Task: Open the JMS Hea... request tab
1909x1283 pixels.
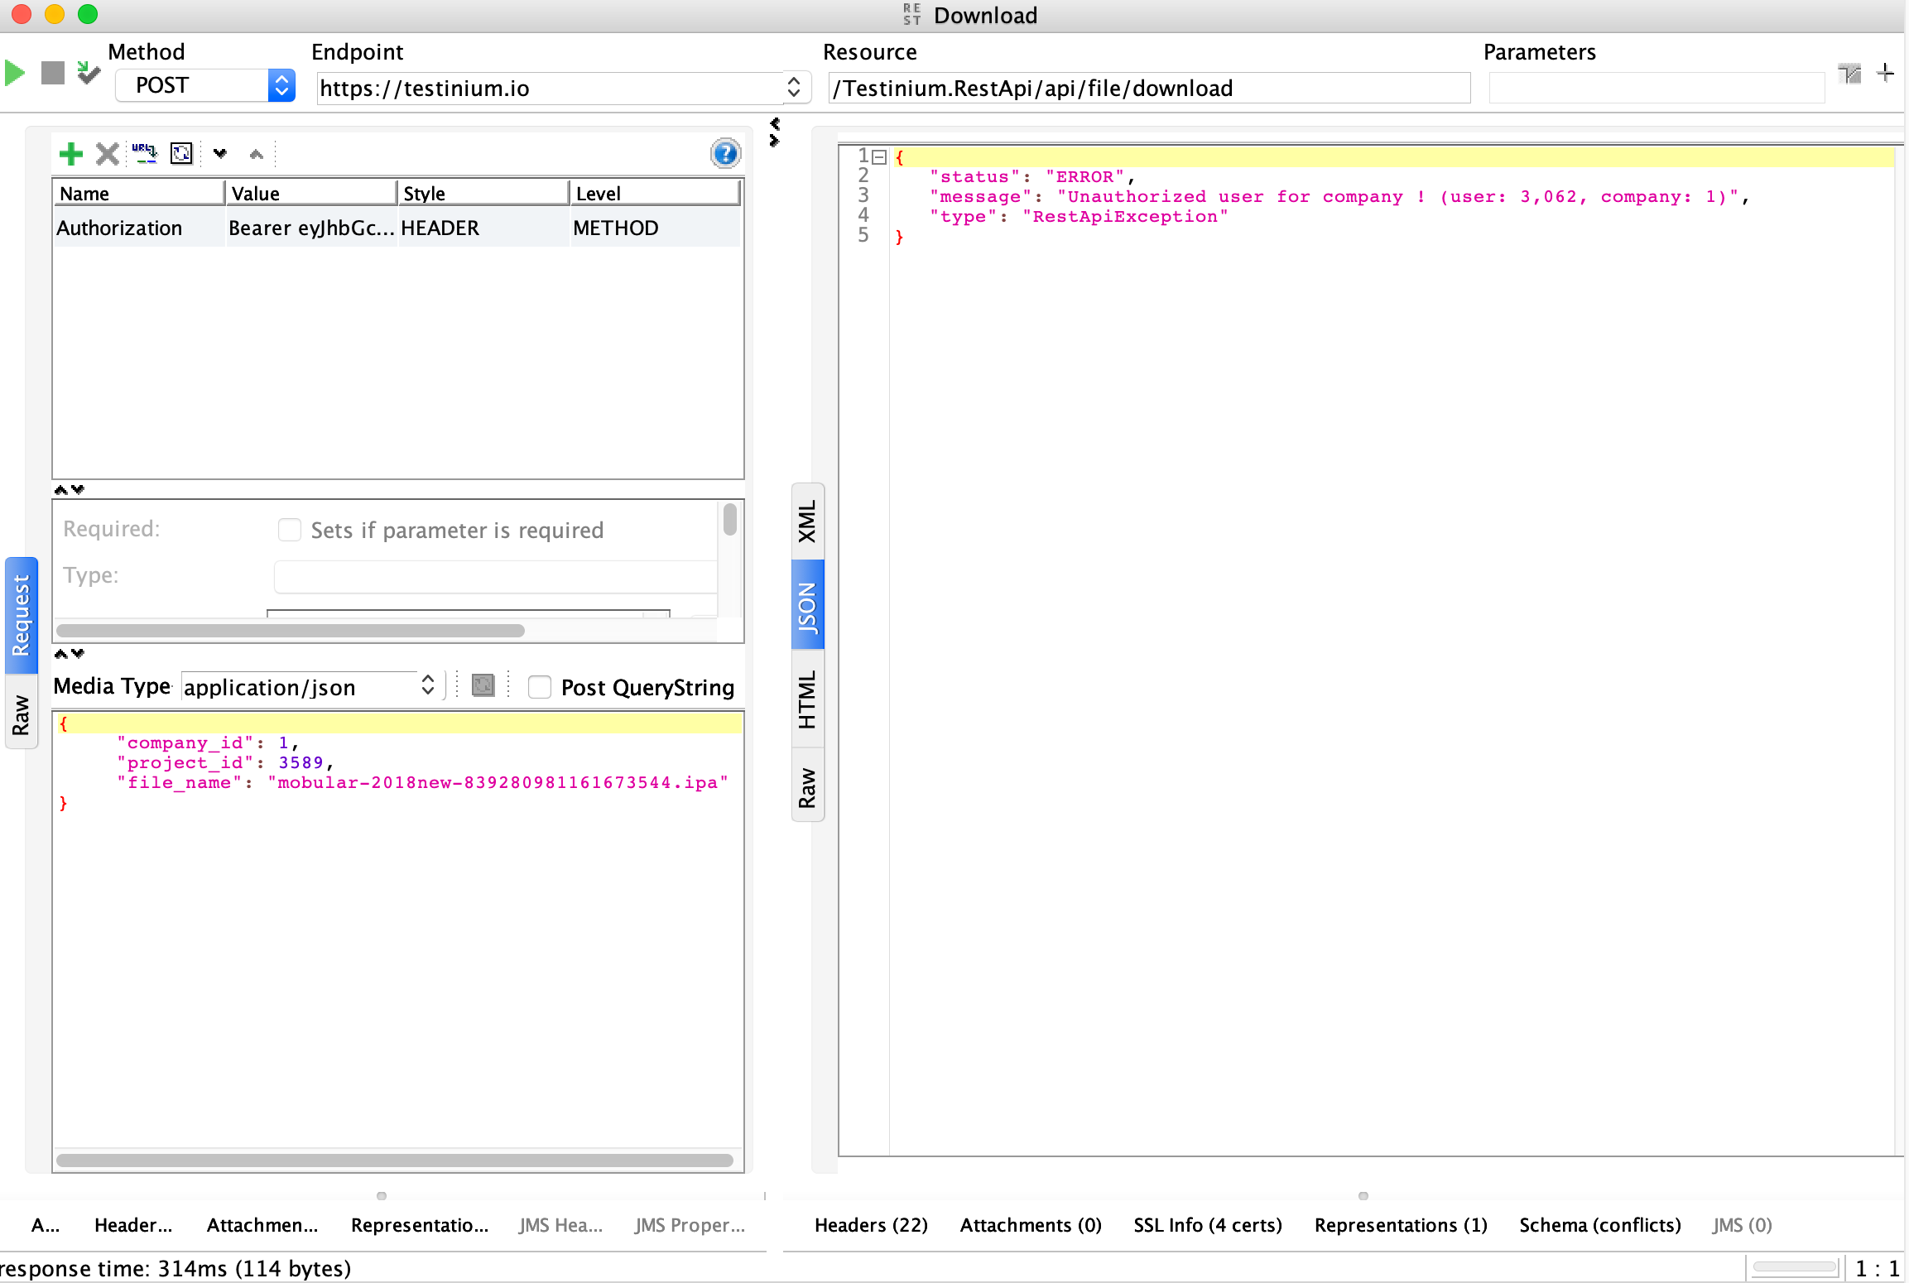Action: [x=561, y=1225]
